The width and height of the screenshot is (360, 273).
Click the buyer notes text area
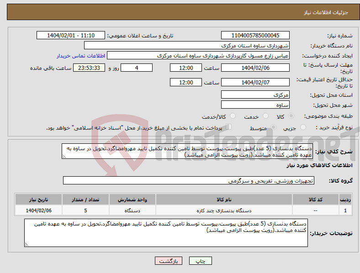pyautogui.click(x=166, y=233)
